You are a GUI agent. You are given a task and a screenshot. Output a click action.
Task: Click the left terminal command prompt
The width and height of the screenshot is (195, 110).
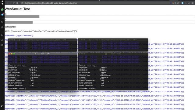pyautogui.click(x=17, y=89)
